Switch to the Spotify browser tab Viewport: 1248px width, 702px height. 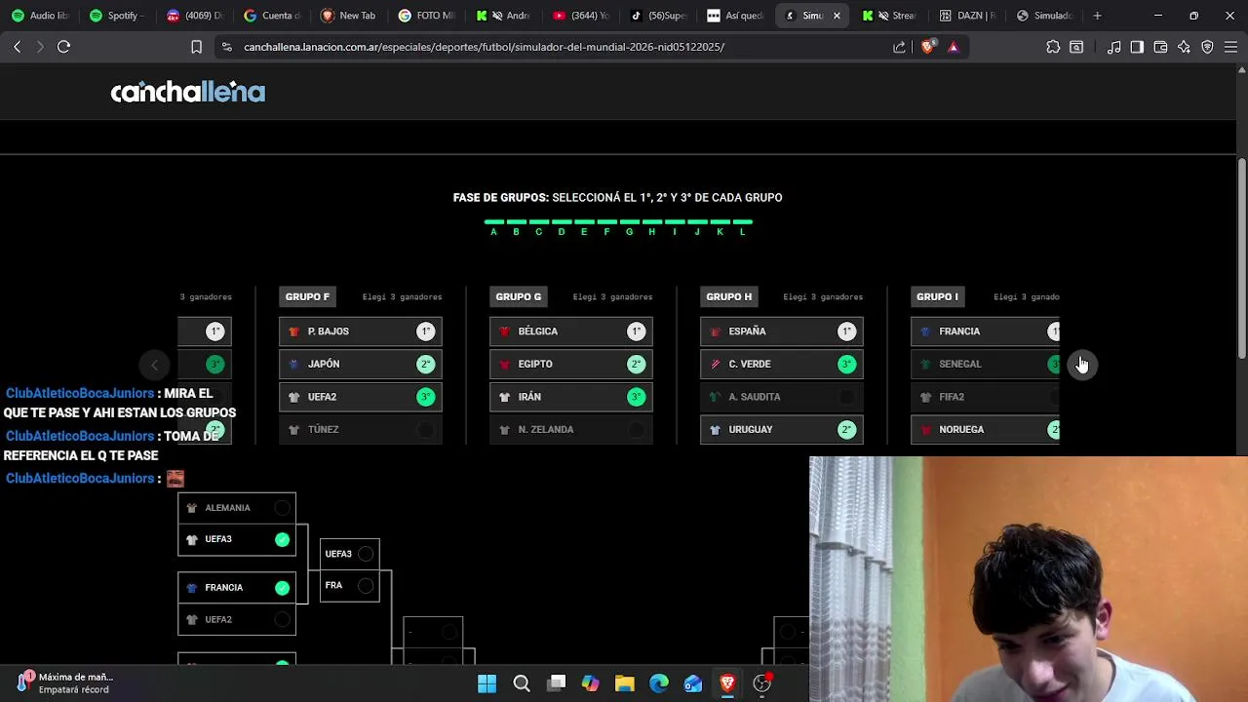coord(117,16)
